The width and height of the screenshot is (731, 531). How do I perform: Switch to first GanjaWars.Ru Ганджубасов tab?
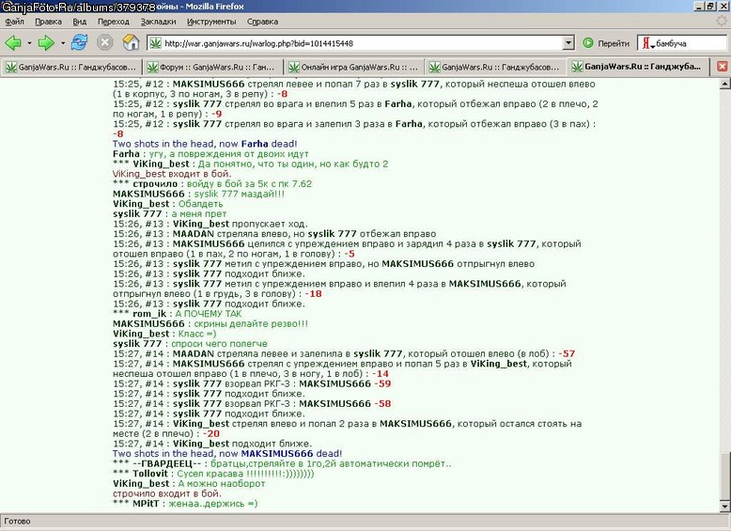70,67
